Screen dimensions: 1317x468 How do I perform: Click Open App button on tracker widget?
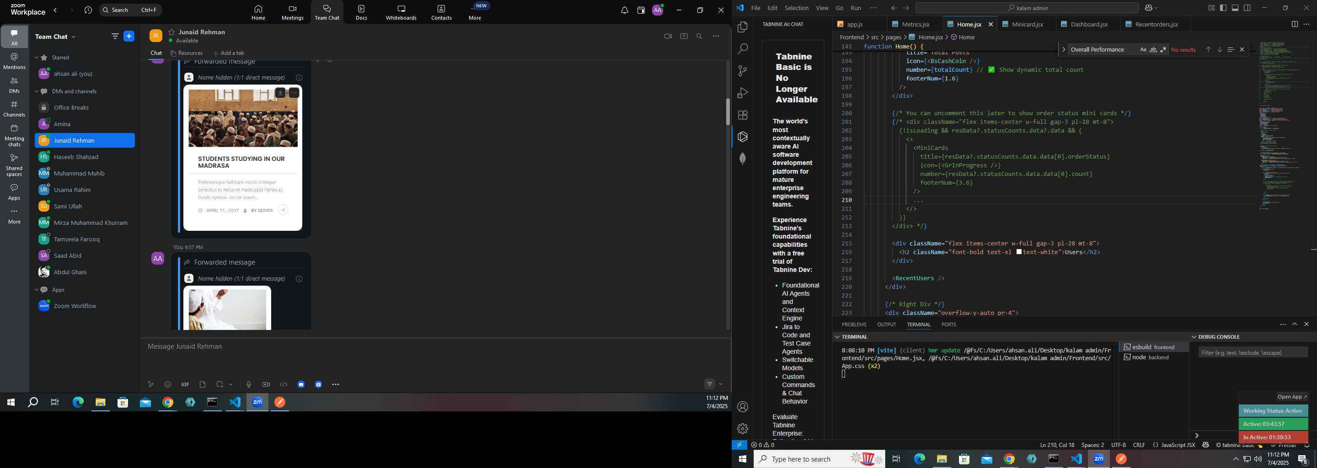pyautogui.click(x=1292, y=397)
